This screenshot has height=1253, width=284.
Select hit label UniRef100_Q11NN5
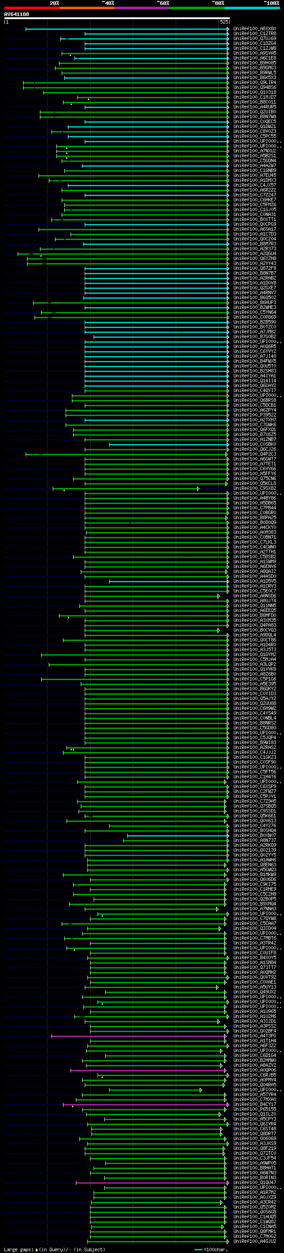coord(255,606)
